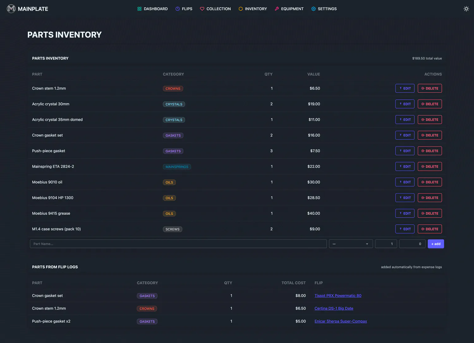This screenshot has width=474, height=343.
Task: Add the new part with + add
Action: pos(436,244)
